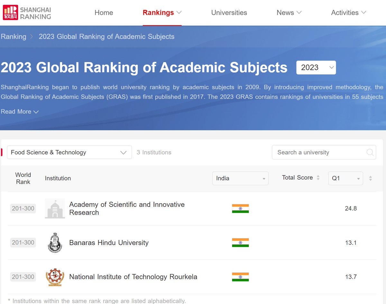Screen dimensions: 386x304
Task: Click the page title heading
Action: point(144,68)
